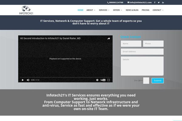Viewport: 182px width, 121px height.
Task: Expand the Services dropdown menu
Action: pos(104,10)
